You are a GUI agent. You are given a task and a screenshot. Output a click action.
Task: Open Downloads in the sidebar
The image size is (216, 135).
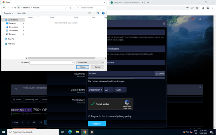point(13,27)
